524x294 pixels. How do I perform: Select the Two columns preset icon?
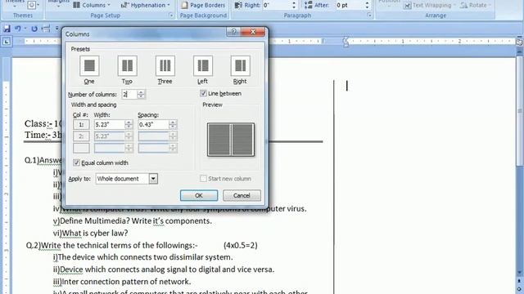pos(128,65)
